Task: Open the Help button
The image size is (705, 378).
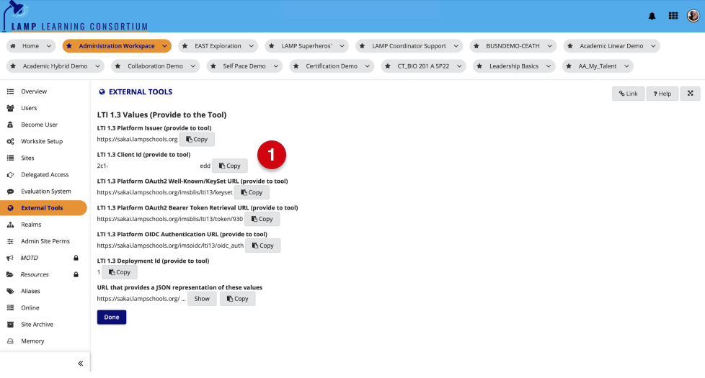Action: coord(662,94)
